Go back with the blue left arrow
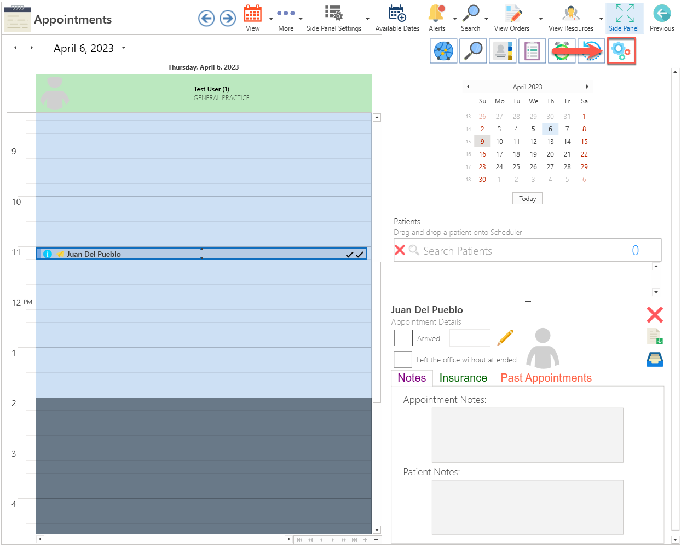This screenshot has width=681, height=547. click(x=206, y=19)
